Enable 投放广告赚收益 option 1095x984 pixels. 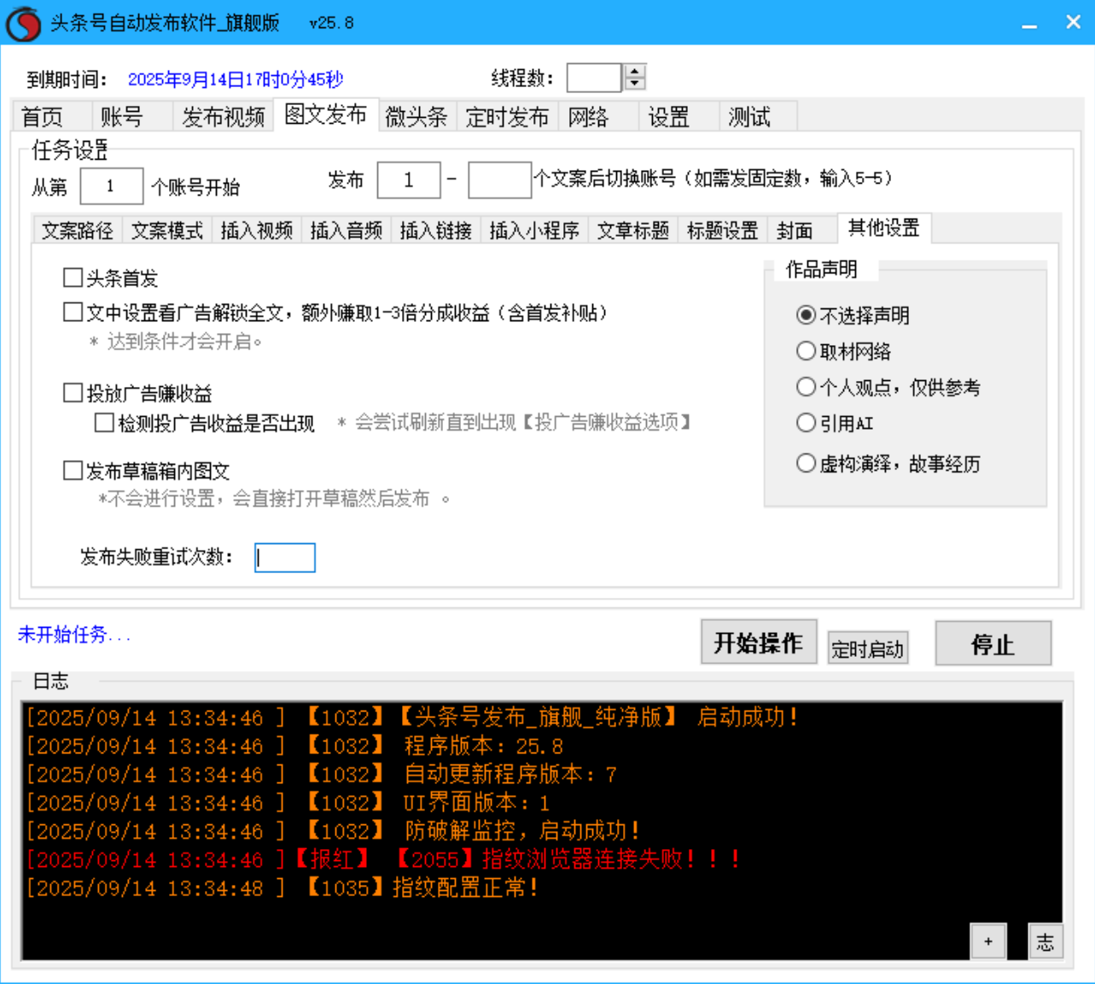pos(73,393)
